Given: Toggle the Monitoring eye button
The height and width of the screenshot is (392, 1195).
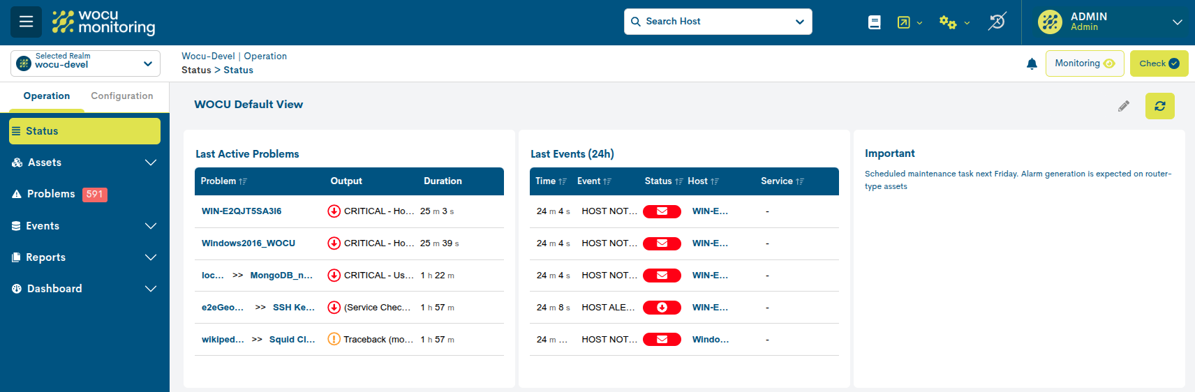Looking at the screenshot, I should [x=1084, y=63].
